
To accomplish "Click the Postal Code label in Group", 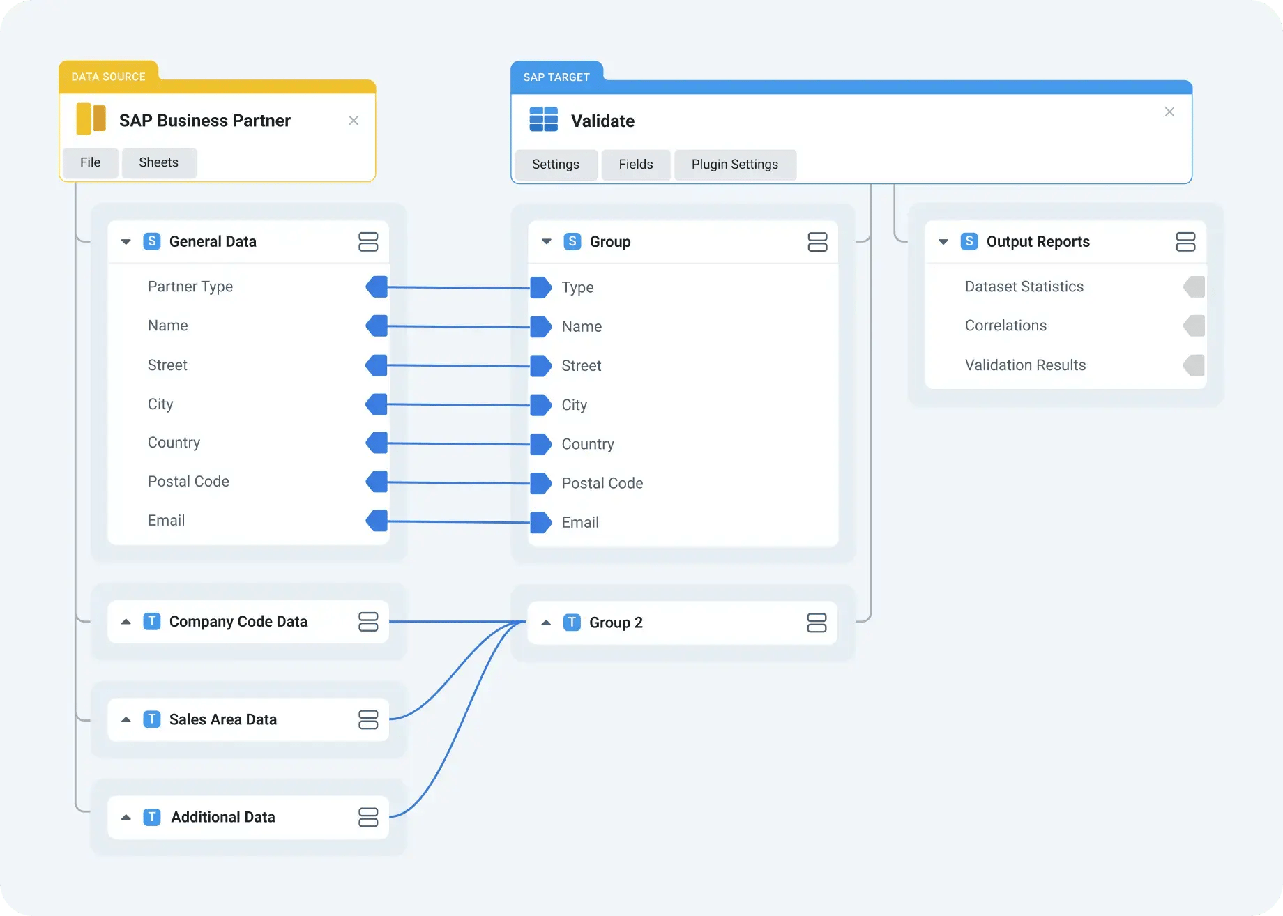I will tap(602, 483).
